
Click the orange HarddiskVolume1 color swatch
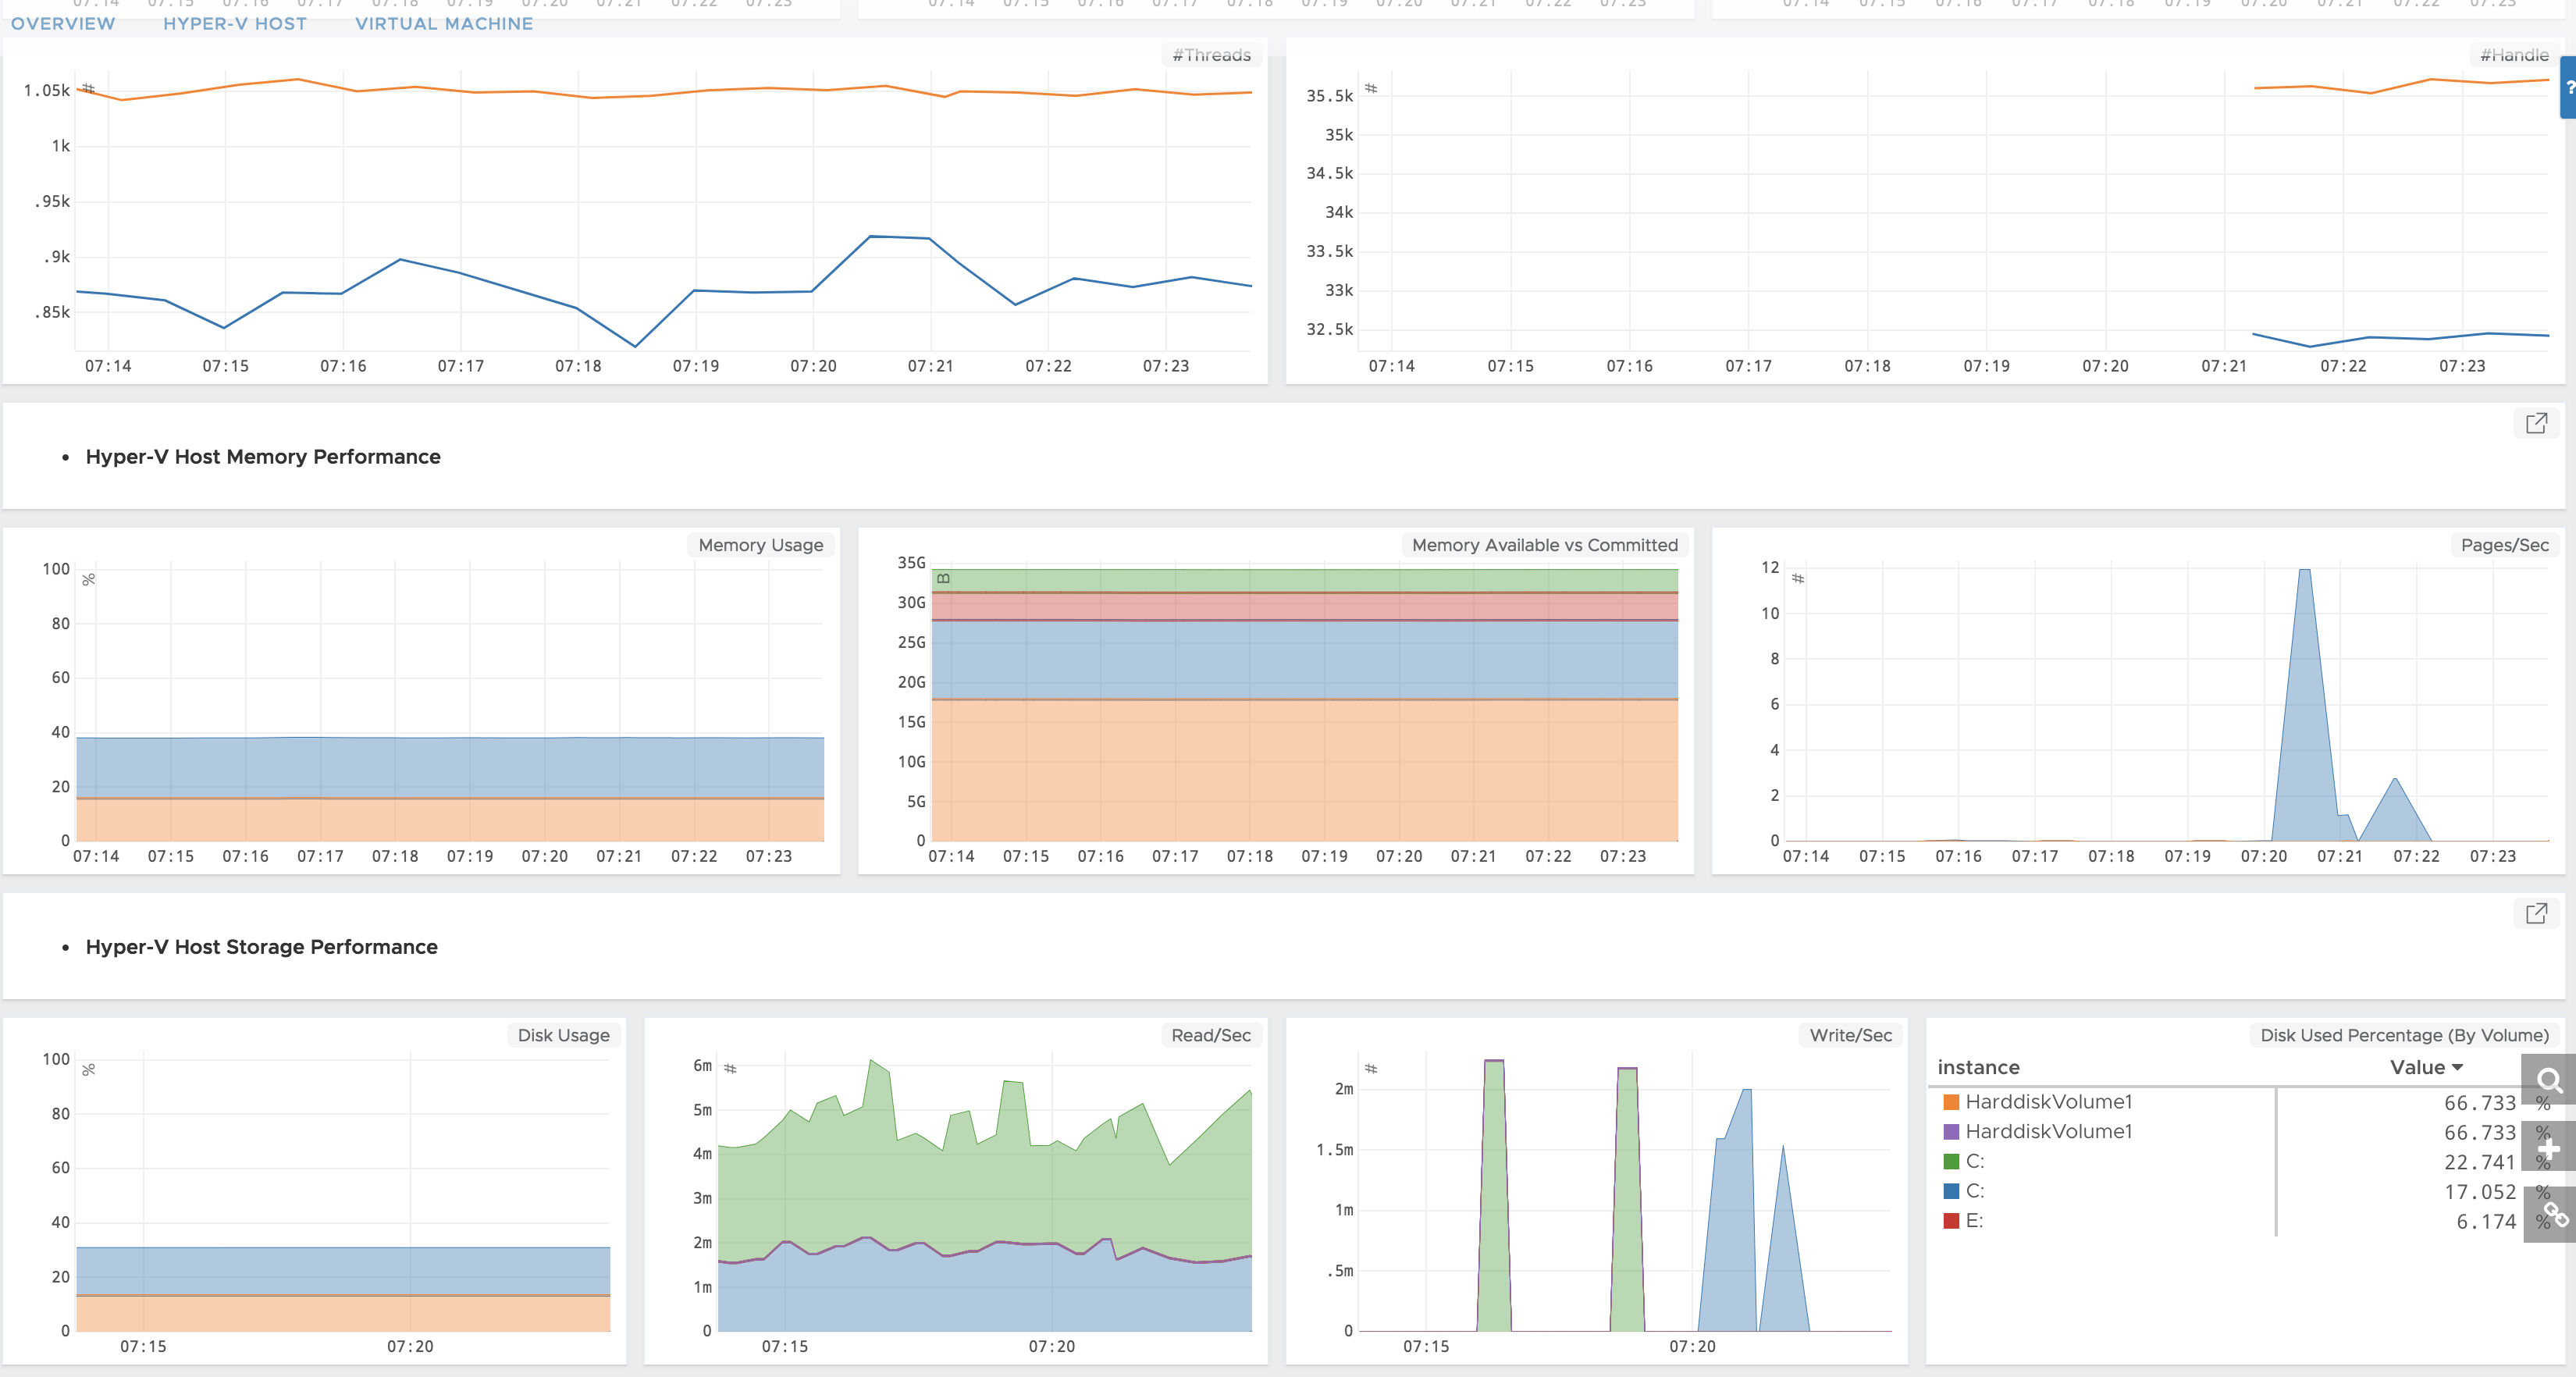point(1951,1102)
